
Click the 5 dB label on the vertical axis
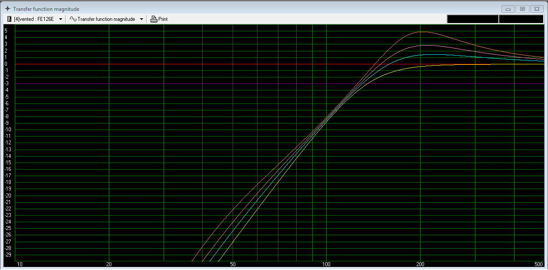click(7, 31)
